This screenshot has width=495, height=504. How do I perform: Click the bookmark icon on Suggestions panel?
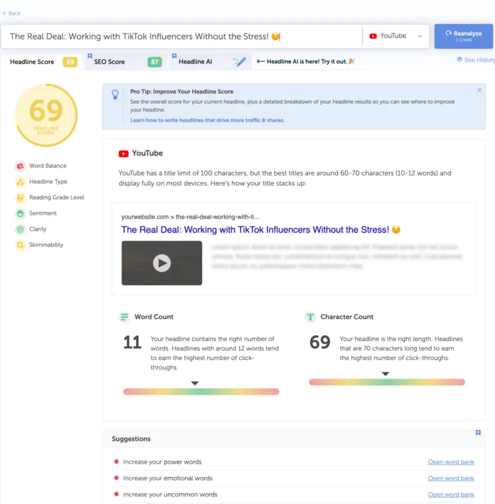[x=478, y=433]
